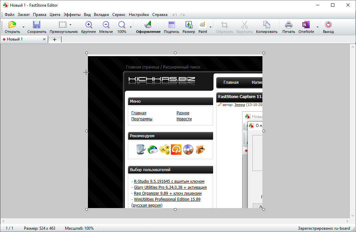Open the Capture (Захват) menu
Image resolution: width=356 pixels, height=232 pixels.
point(24,15)
